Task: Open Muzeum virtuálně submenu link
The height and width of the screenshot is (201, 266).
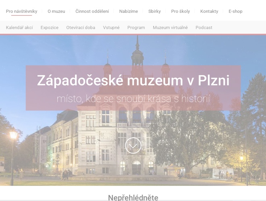Action: [x=170, y=27]
